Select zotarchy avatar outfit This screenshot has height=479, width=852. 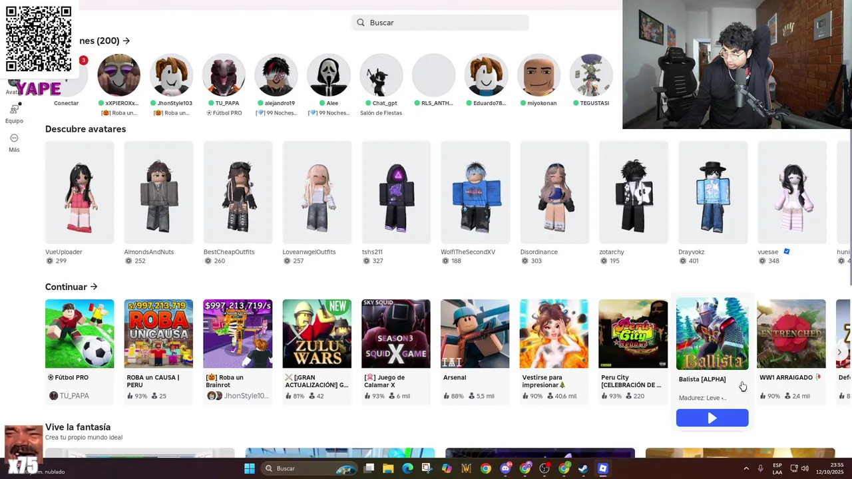(634, 192)
